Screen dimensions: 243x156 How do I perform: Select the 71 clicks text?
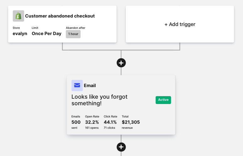coord(110,128)
